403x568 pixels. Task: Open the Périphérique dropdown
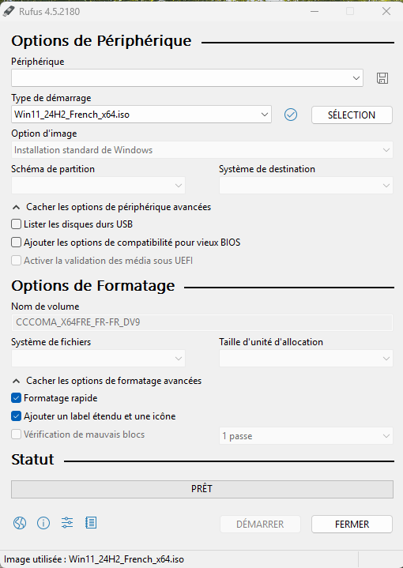click(x=187, y=78)
